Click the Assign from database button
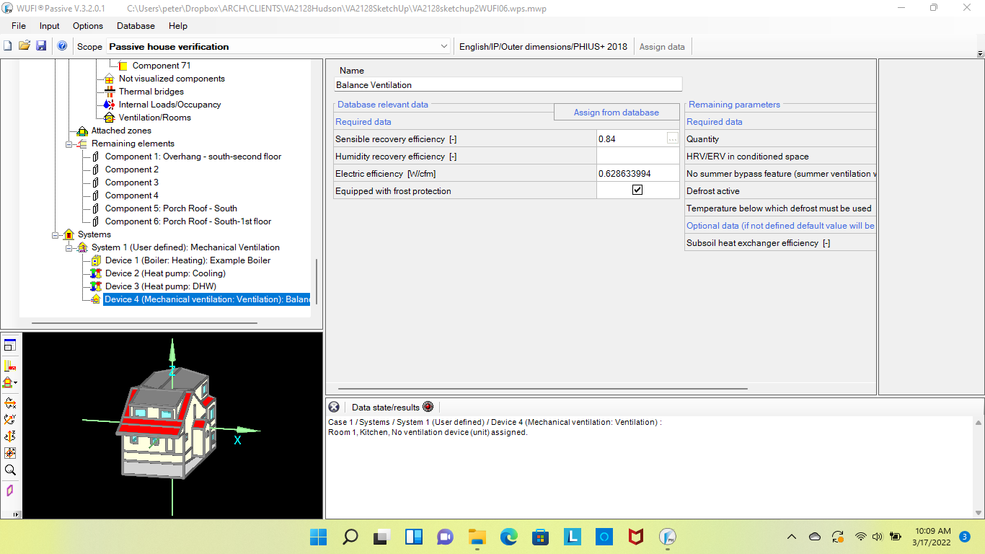 click(617, 112)
